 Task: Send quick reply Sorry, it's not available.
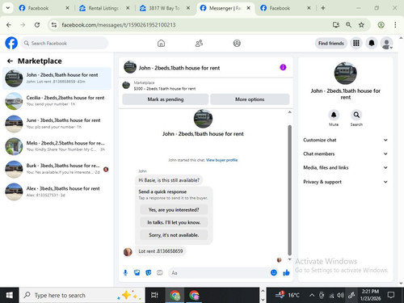[174, 235]
